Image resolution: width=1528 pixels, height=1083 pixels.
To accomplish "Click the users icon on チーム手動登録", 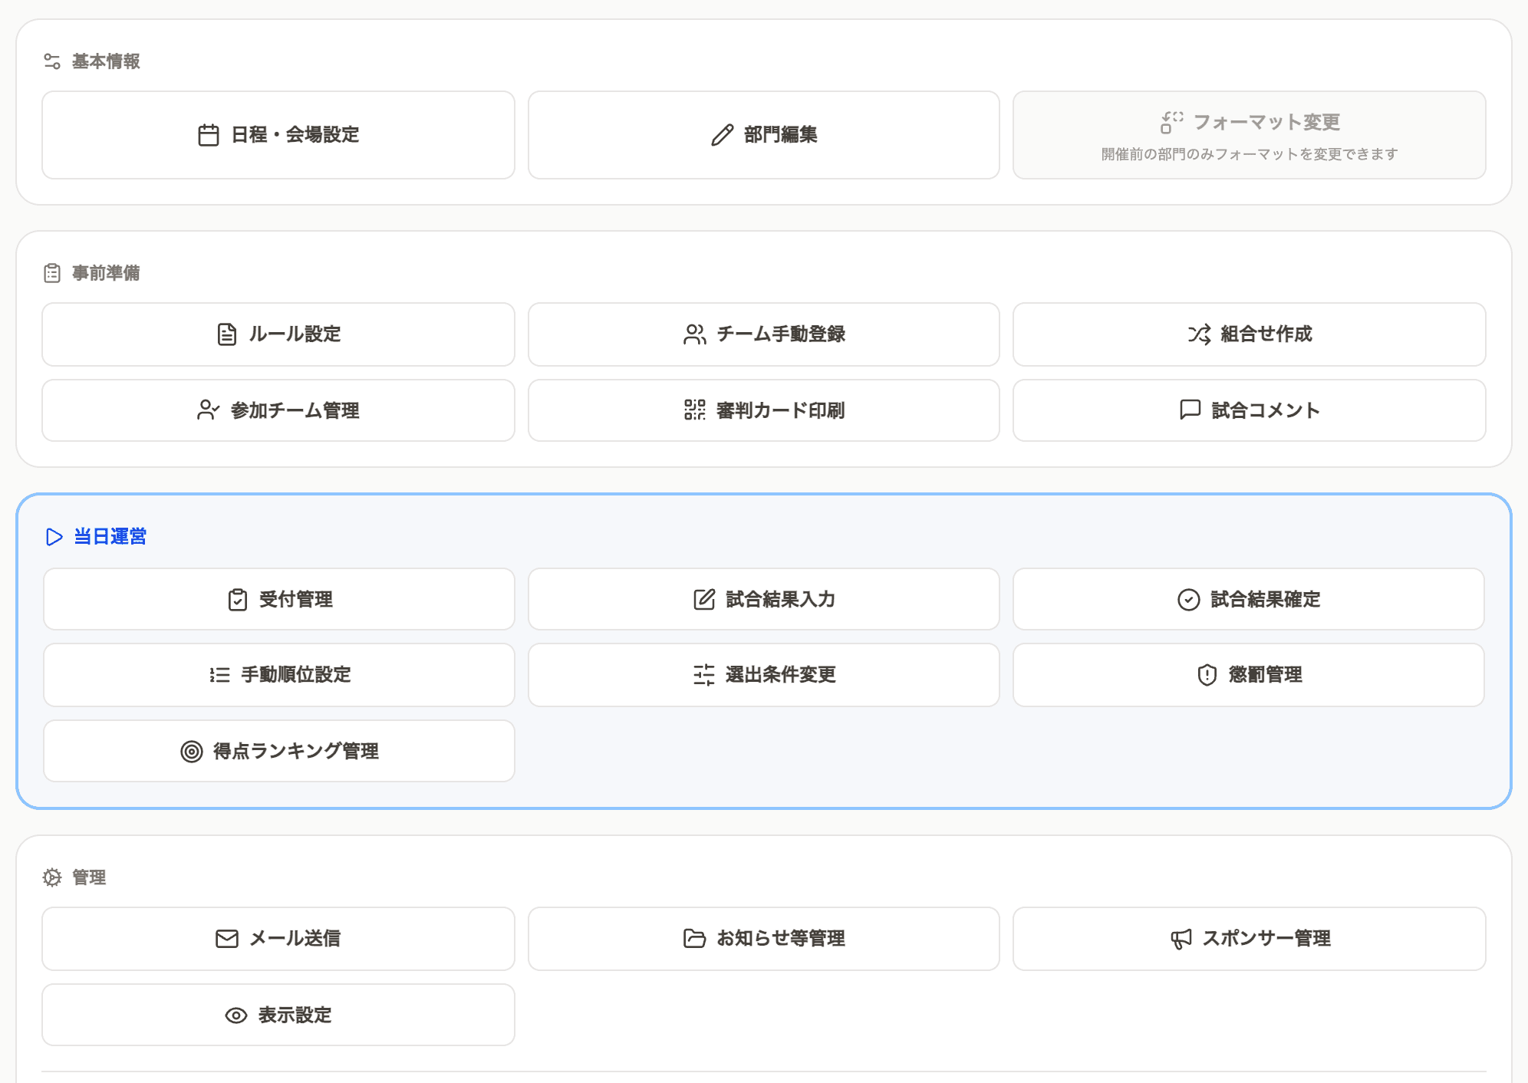I will (x=695, y=334).
